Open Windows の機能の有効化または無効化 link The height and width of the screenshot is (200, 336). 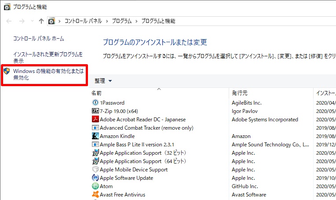click(x=48, y=74)
